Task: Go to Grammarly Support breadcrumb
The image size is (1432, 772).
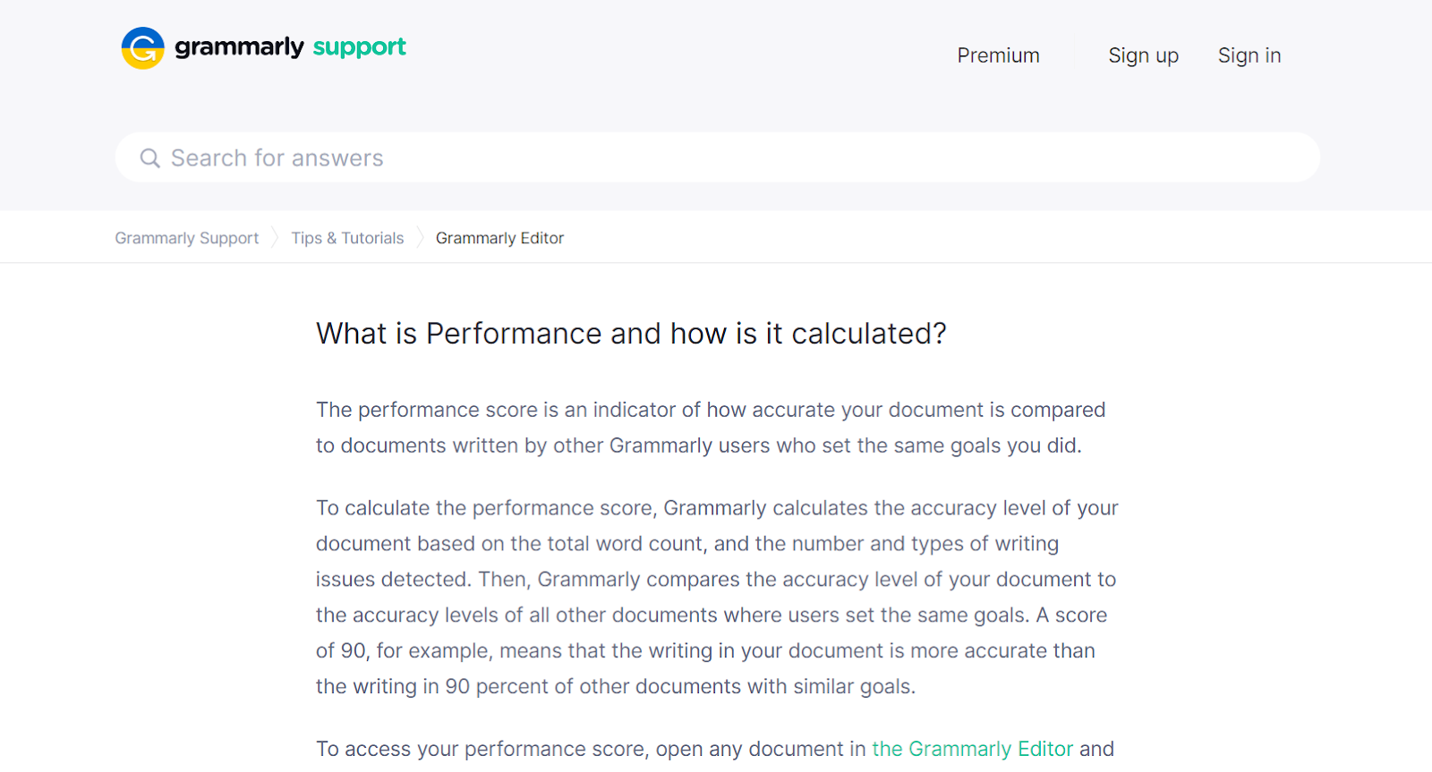Action: [186, 238]
